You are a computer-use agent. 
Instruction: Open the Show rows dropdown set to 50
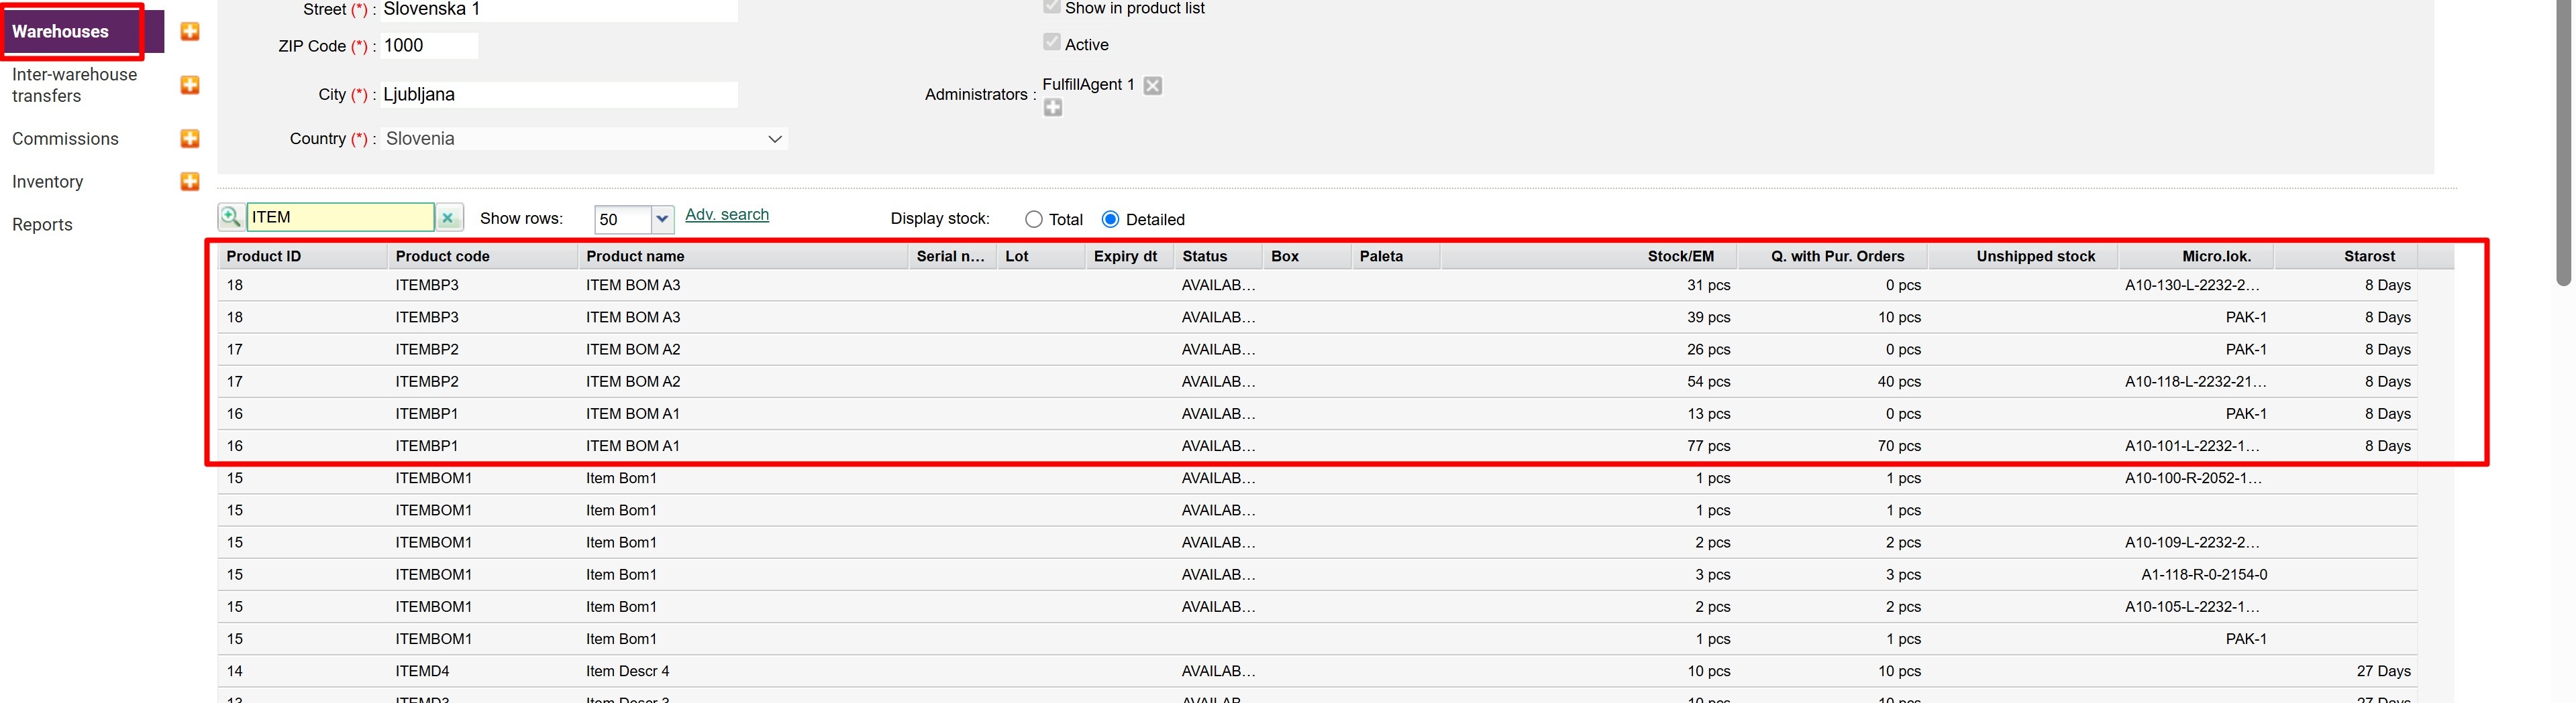click(x=634, y=218)
